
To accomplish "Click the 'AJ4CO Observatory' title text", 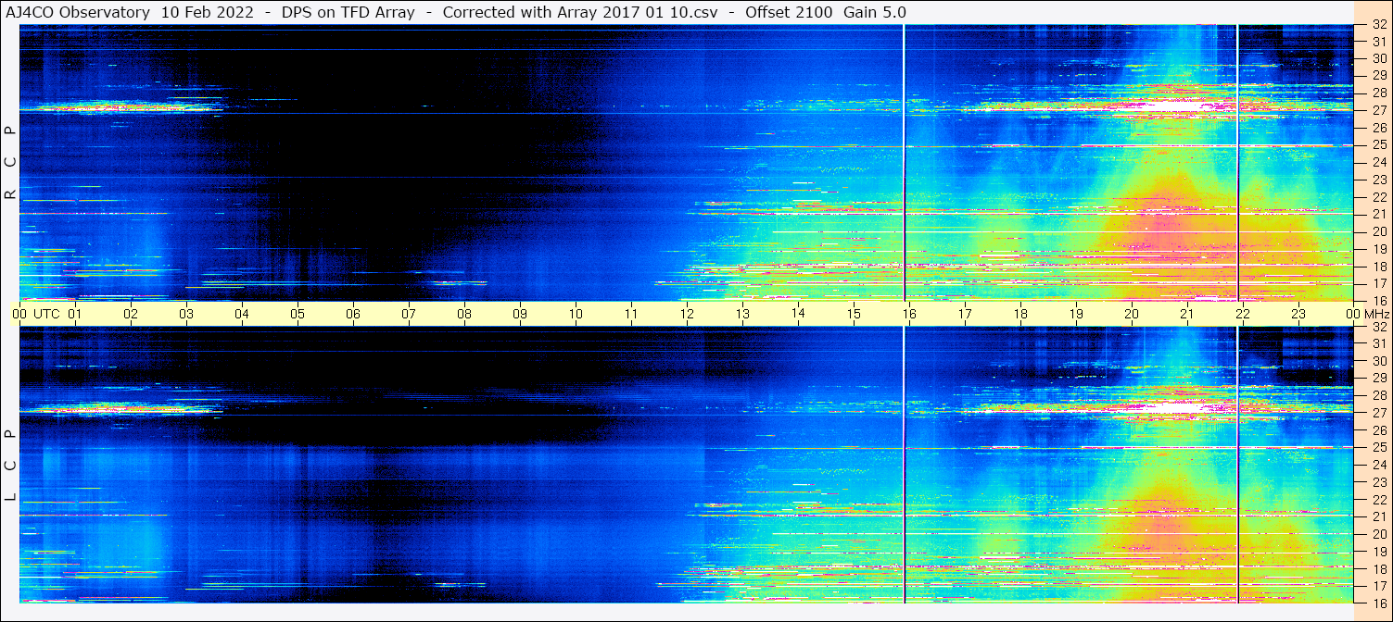I will (x=78, y=12).
